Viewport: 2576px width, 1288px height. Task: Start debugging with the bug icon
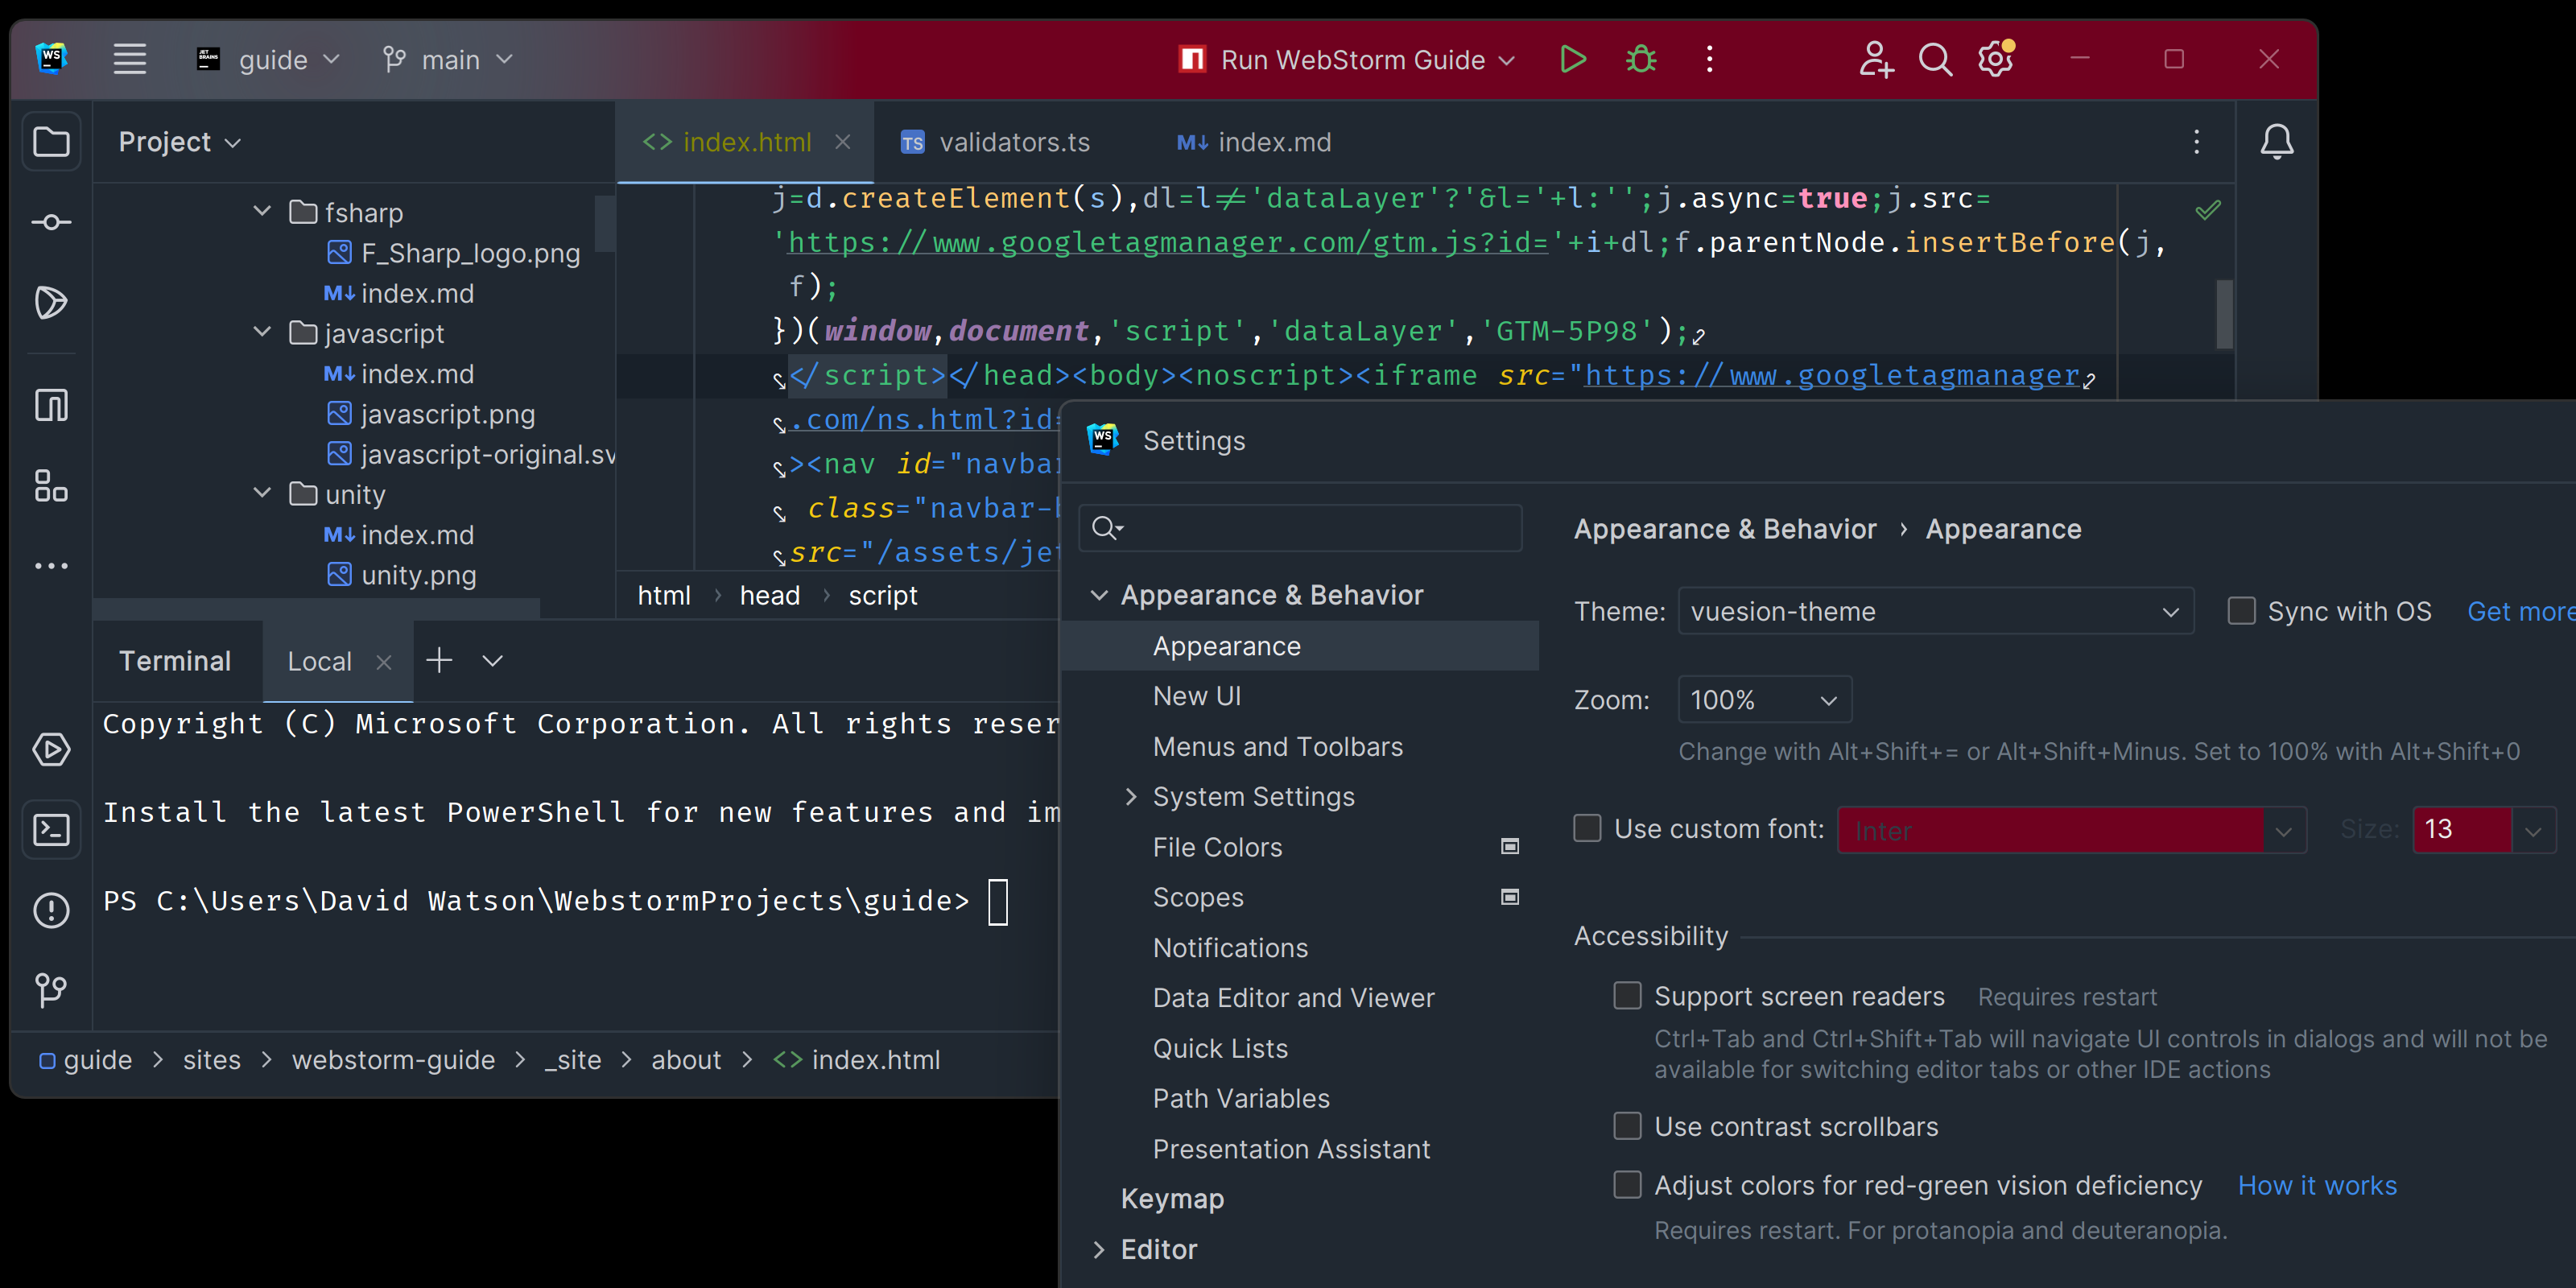1641,60
